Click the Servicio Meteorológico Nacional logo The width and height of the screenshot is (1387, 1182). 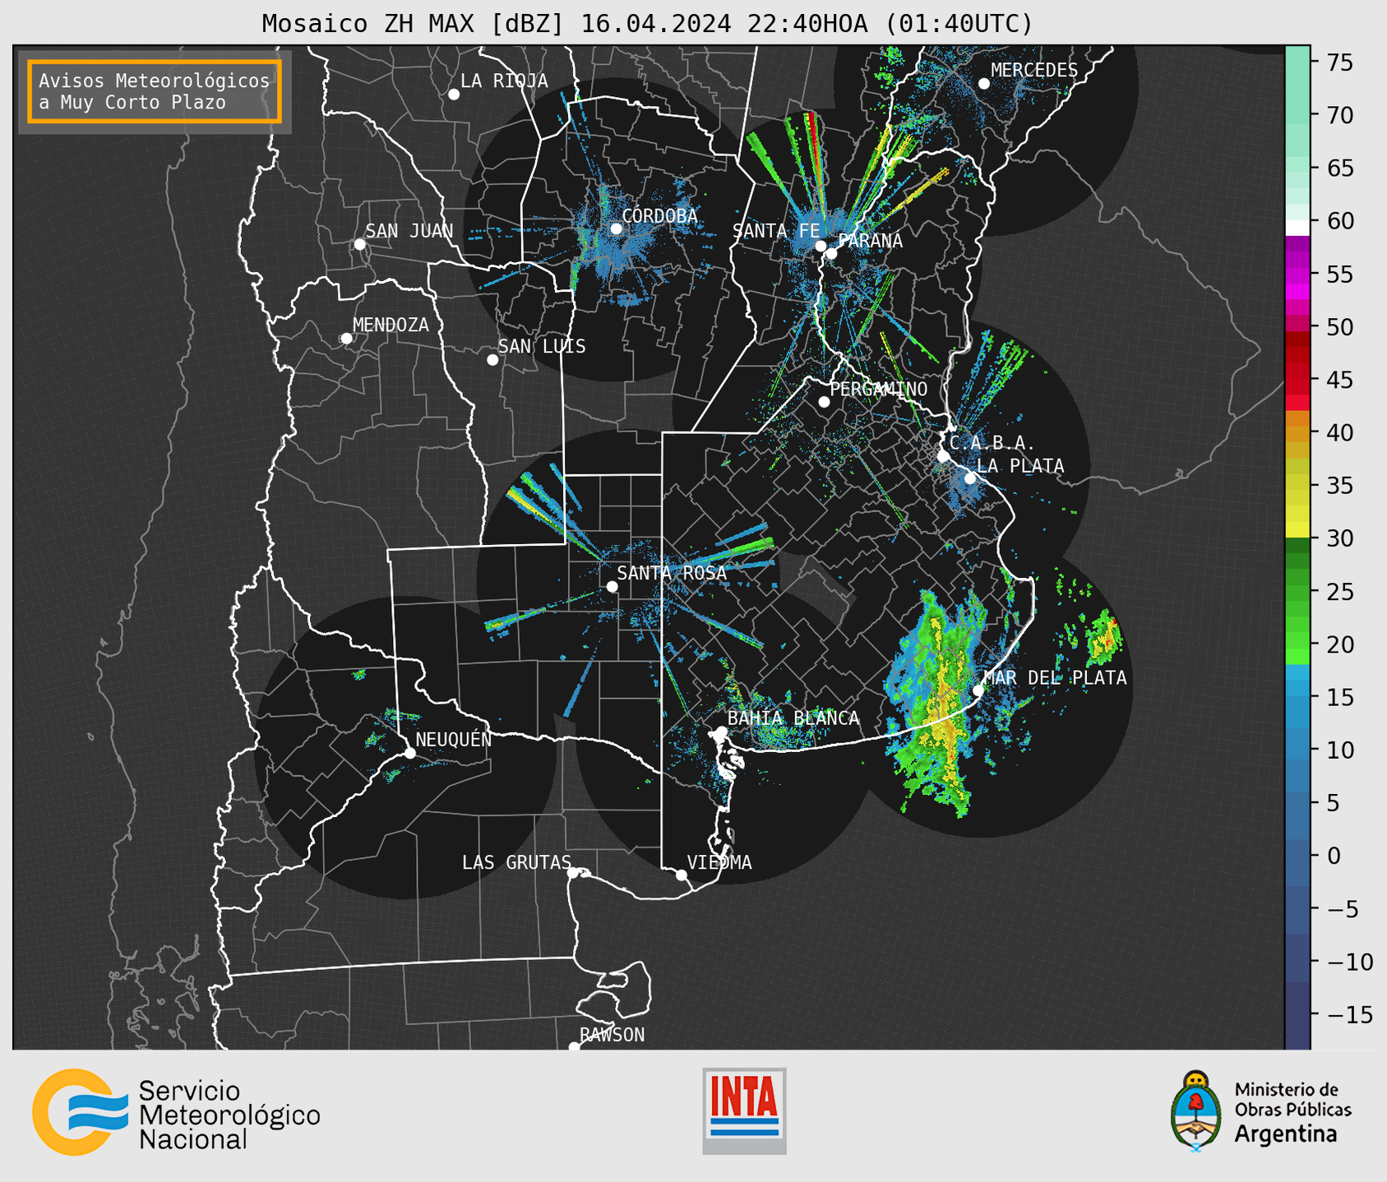pos(176,1112)
